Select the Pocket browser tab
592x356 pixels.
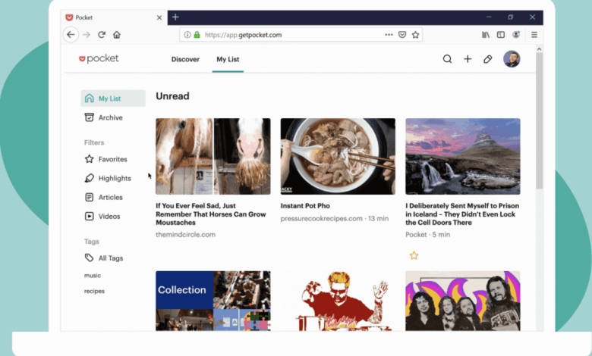click(x=115, y=17)
